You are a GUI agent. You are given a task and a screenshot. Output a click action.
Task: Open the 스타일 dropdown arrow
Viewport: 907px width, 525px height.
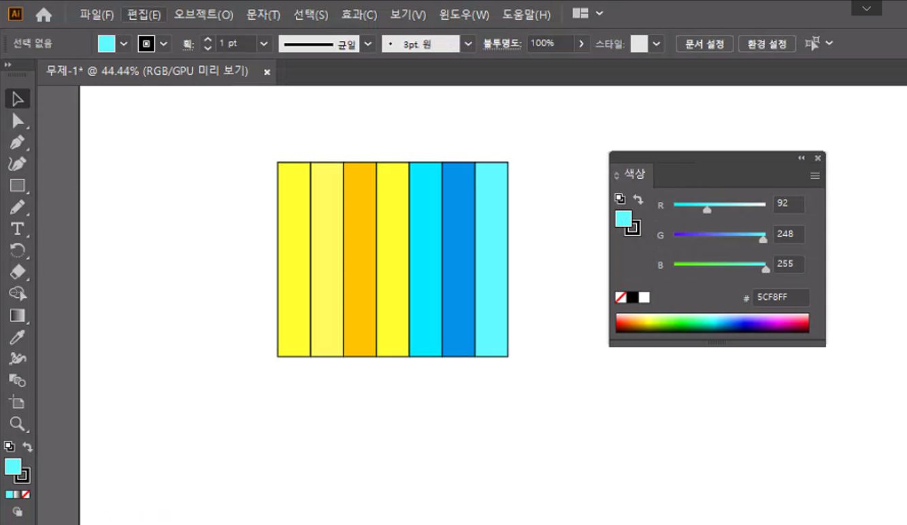click(x=657, y=44)
